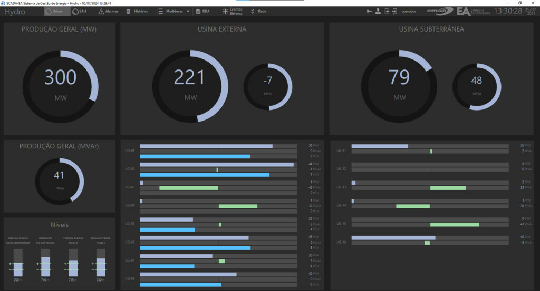Click the Histórico database icon
Screen dimensions: 540x291
(x=129, y=11)
